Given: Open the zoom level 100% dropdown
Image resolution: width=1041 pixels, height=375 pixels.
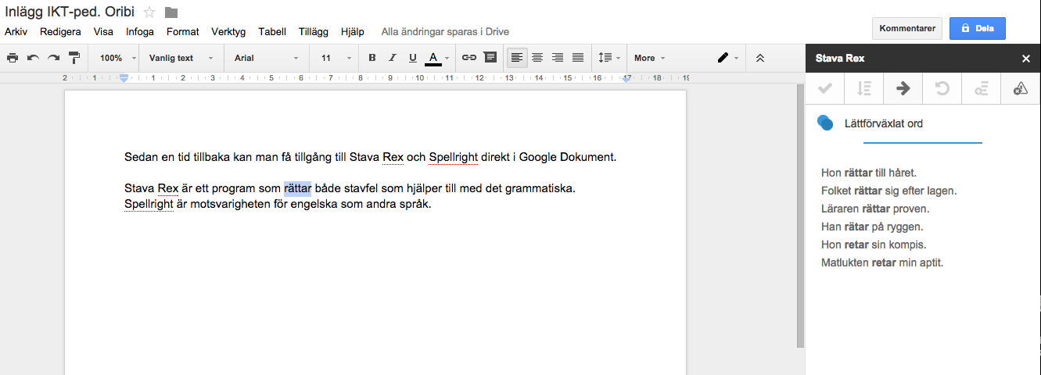Looking at the screenshot, I should [x=118, y=58].
